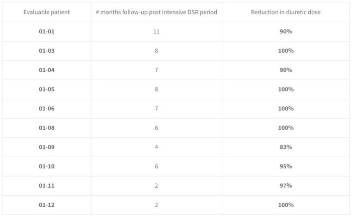Select patient ID 01-12 cell
352x216 pixels.
click(x=46, y=205)
